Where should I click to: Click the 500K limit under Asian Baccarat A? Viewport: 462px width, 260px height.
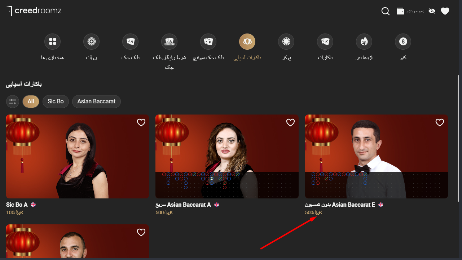pyautogui.click(x=164, y=213)
